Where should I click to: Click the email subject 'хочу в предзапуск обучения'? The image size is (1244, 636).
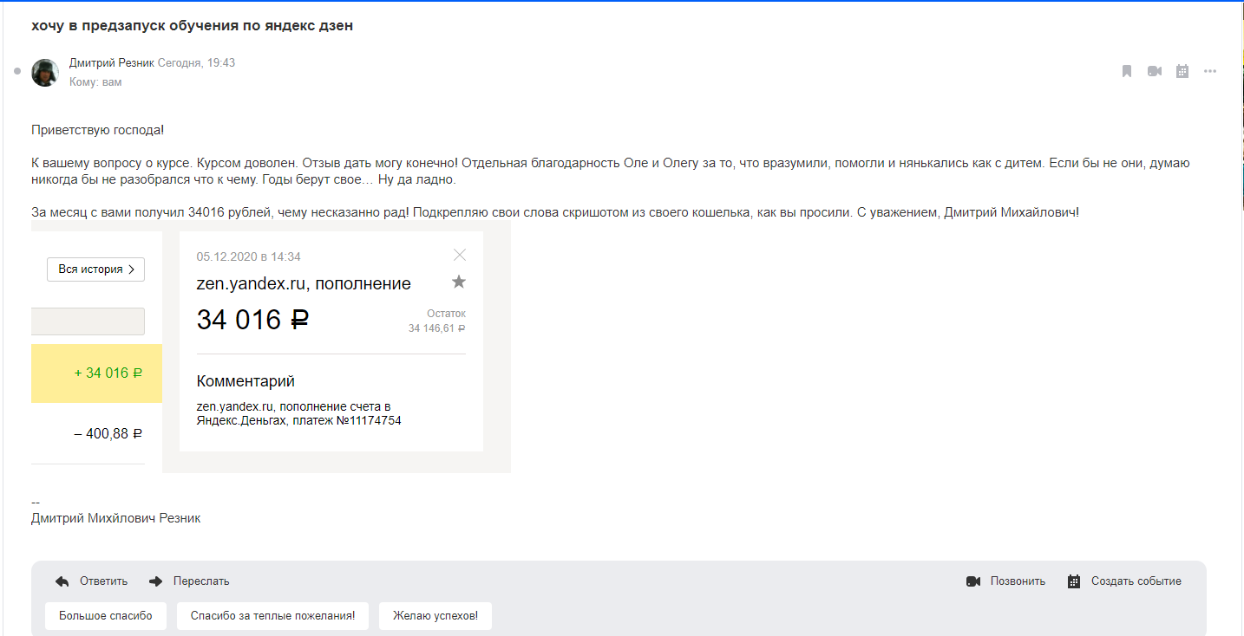pyautogui.click(x=192, y=25)
